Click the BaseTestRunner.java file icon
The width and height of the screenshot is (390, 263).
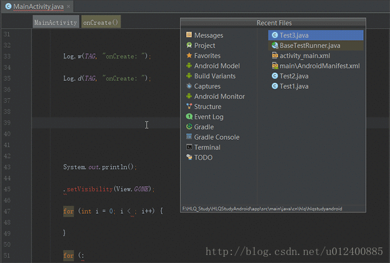coord(275,45)
